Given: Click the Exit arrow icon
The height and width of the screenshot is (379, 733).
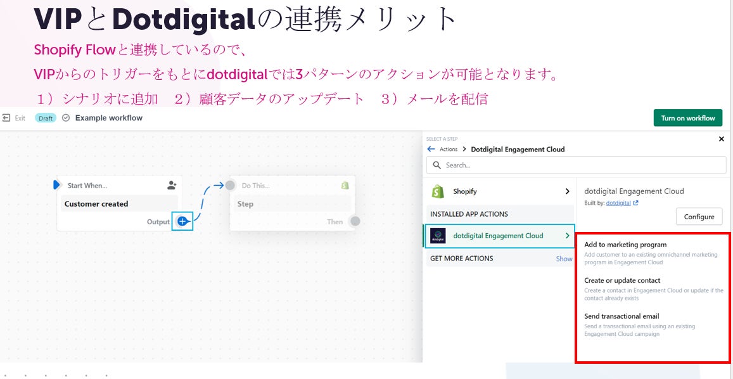Looking at the screenshot, I should (6, 118).
